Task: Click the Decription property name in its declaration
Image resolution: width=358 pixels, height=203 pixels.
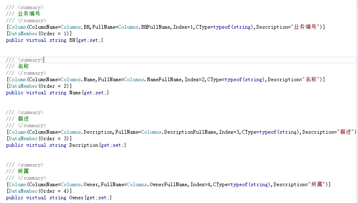Action: click(x=84, y=145)
